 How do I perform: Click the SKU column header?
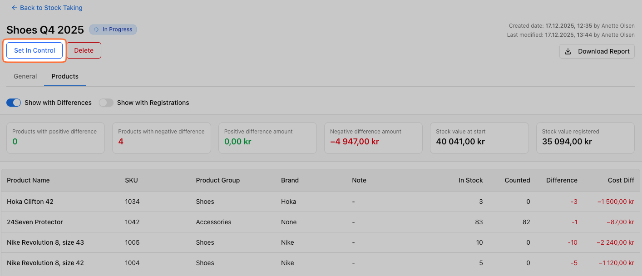(131, 180)
